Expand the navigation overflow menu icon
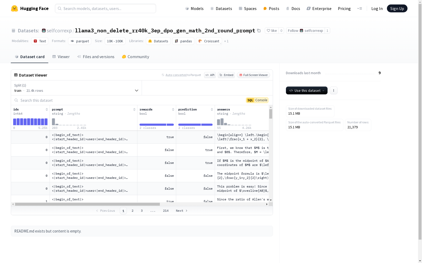Screen dimensions: 422x263 tap(359, 8)
